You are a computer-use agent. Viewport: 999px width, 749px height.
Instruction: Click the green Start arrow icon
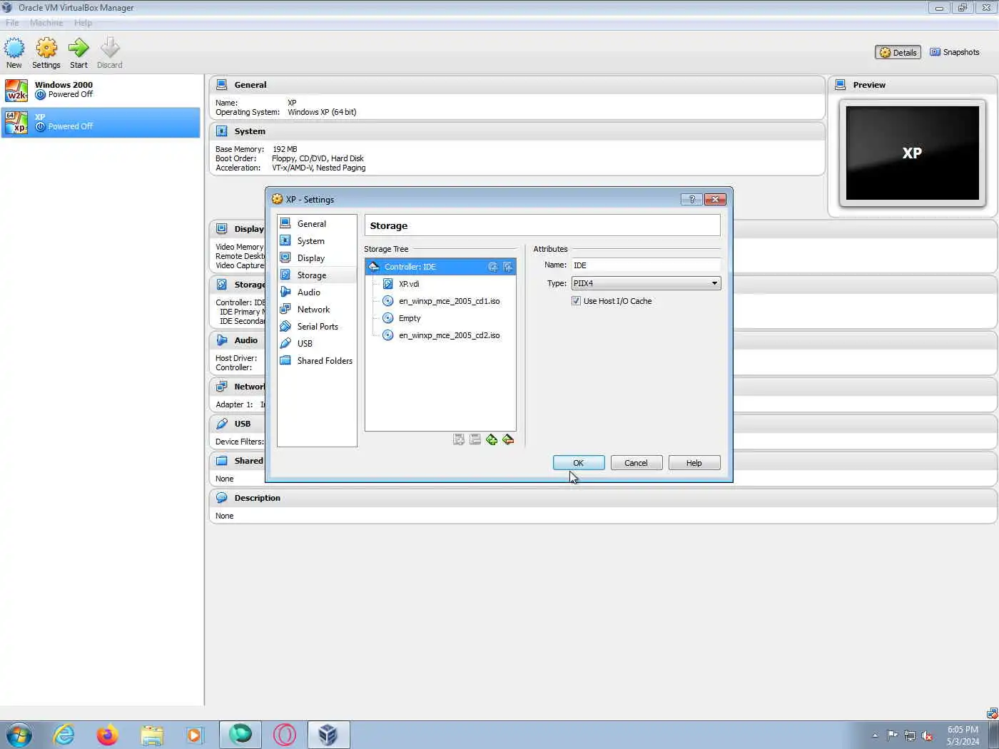[x=78, y=48]
